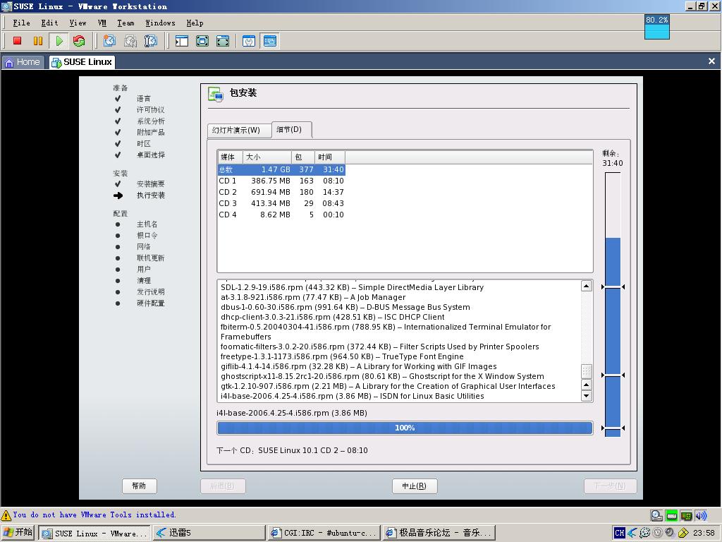Click scroll up arrow at top of package log
This screenshot has width=722, height=542.
[586, 287]
